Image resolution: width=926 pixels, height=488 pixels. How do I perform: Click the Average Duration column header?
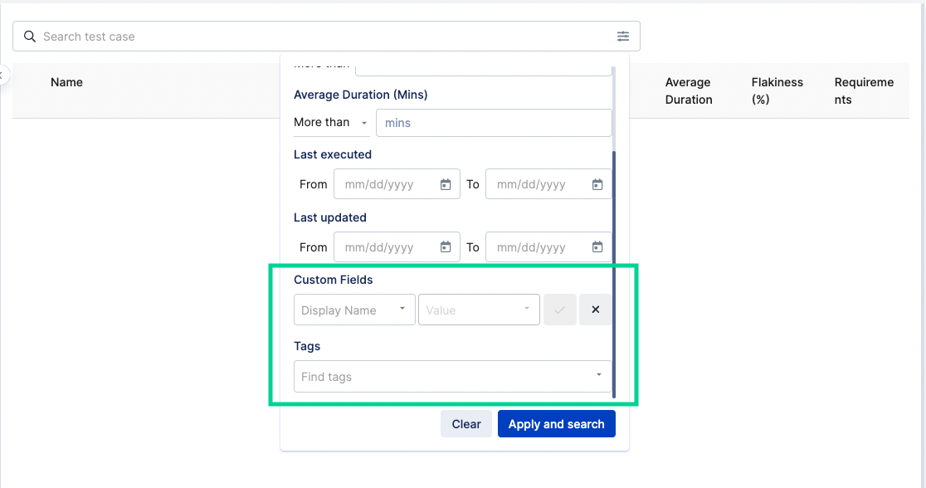687,90
